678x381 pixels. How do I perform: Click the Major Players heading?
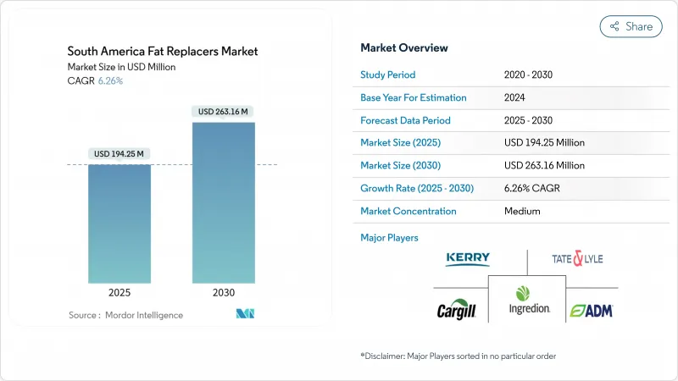click(x=389, y=237)
